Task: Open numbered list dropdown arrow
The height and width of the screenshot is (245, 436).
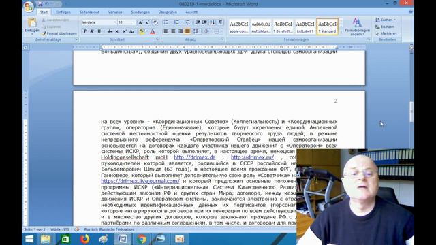Action: [x=181, y=22]
